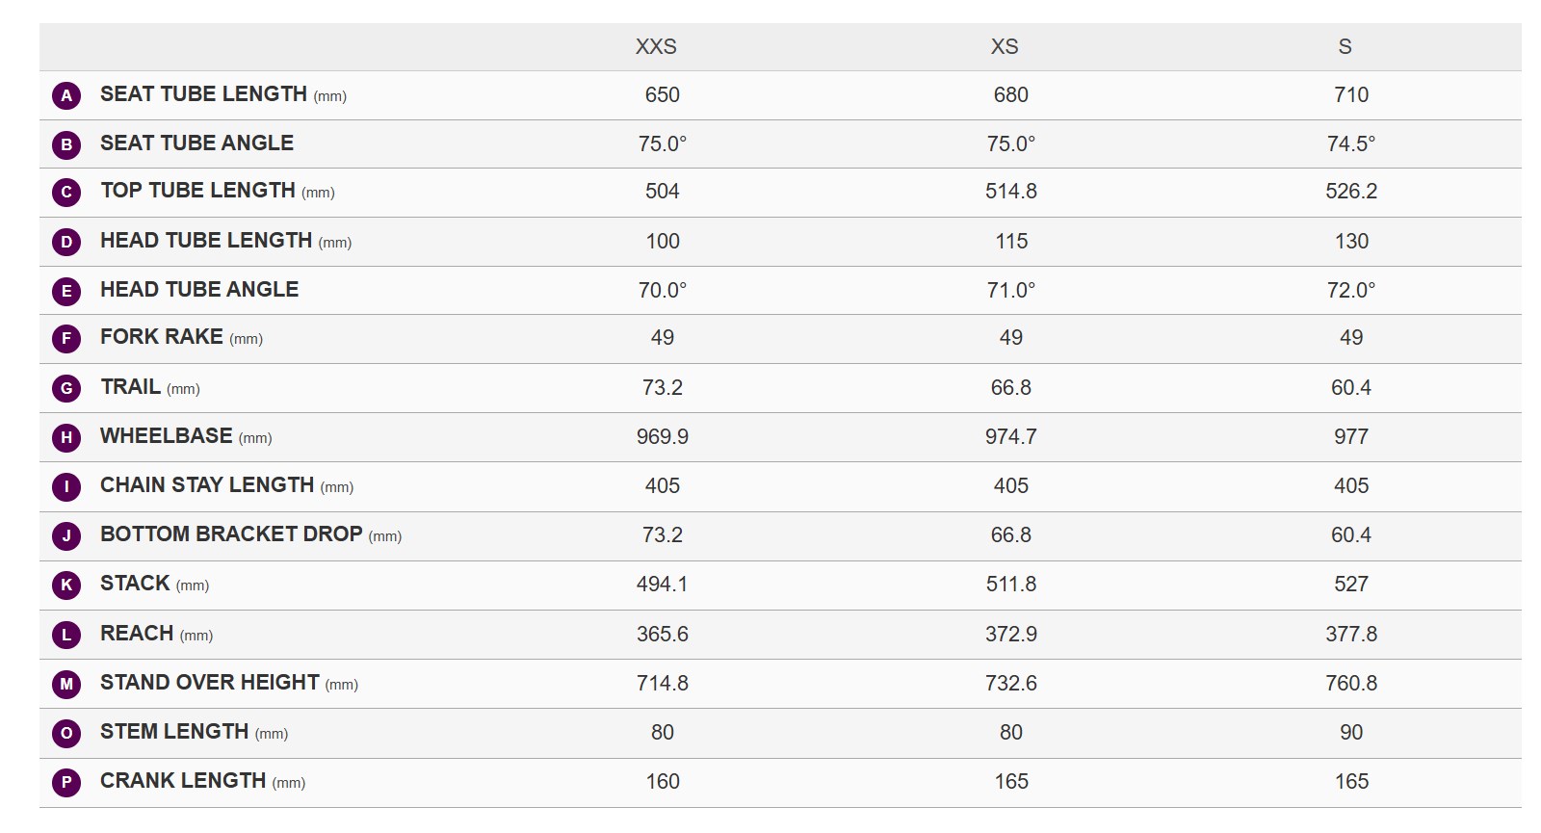
Task: Click the TRAIL row label
Action: coord(130,387)
